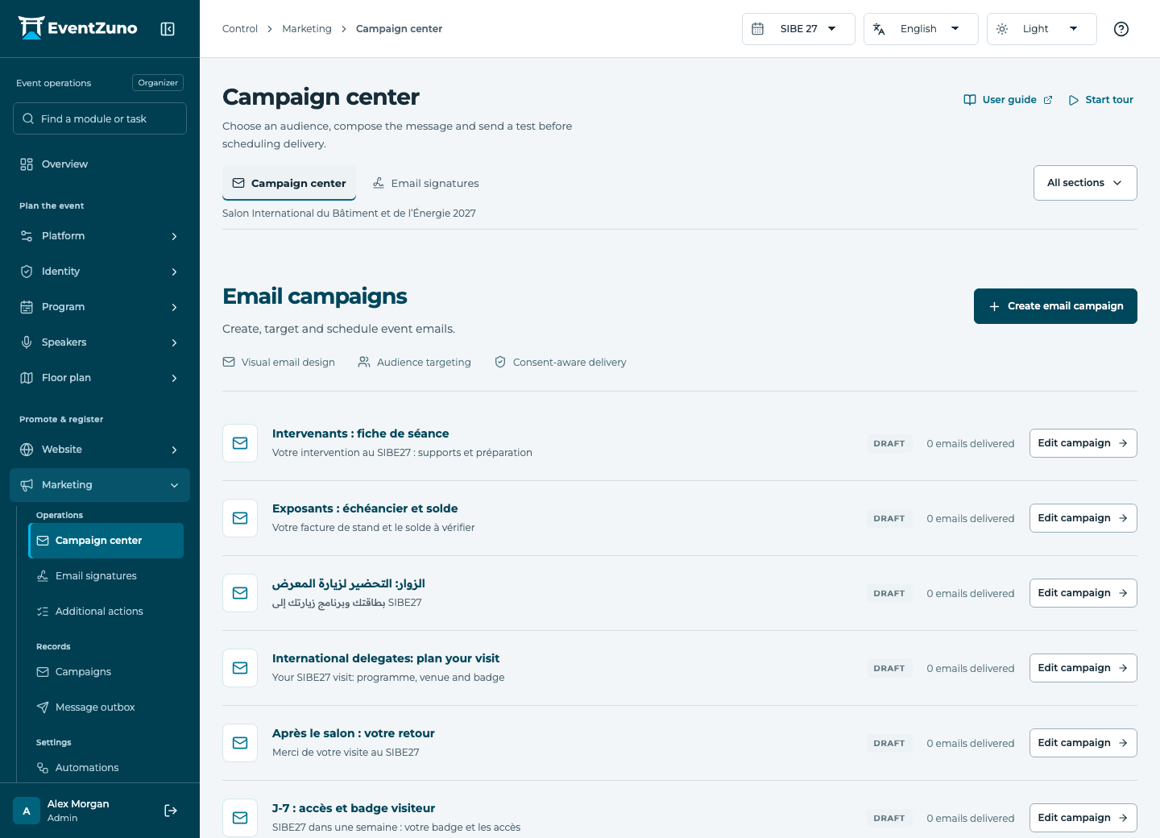
Task: Open the All sections dropdown
Action: tap(1085, 183)
